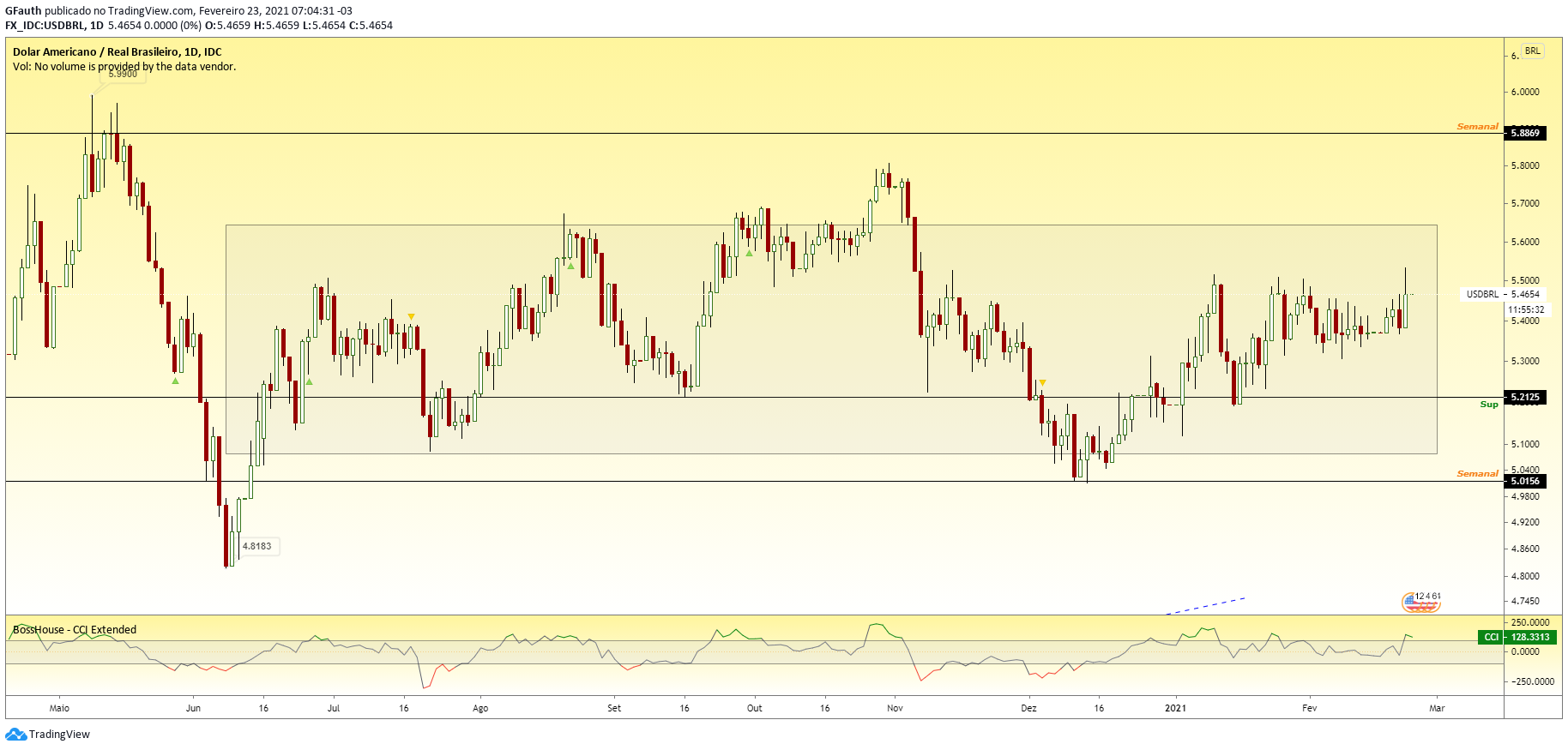1568x750 pixels.
Task: Click the yellow down-triangle marker above mid-July candles
Action: (412, 317)
